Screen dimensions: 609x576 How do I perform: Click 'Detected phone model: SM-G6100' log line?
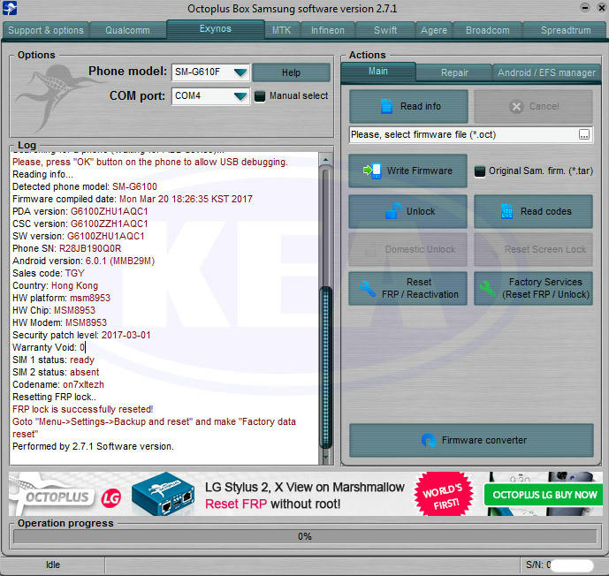85,186
